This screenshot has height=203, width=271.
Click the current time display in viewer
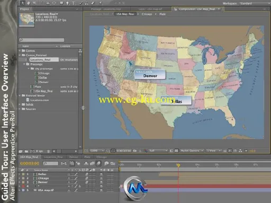click(124, 151)
